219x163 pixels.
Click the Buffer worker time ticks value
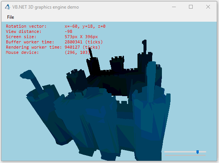click(84, 42)
